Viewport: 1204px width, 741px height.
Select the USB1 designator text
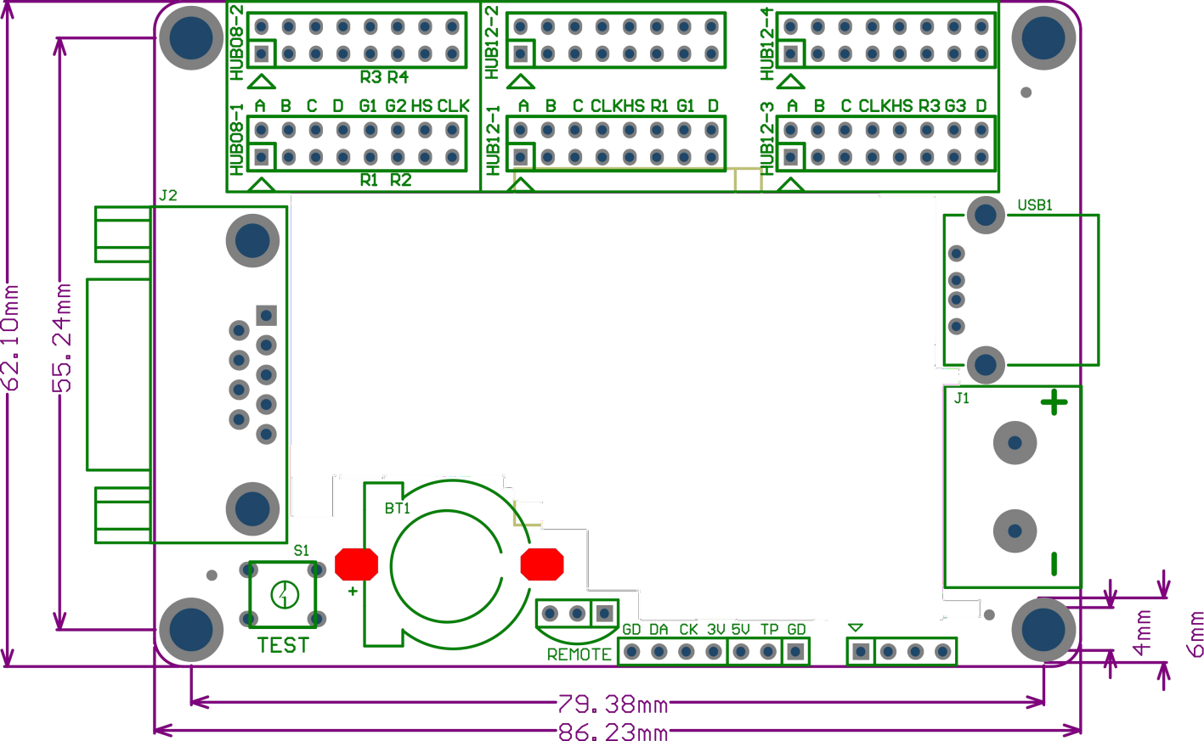(1035, 205)
